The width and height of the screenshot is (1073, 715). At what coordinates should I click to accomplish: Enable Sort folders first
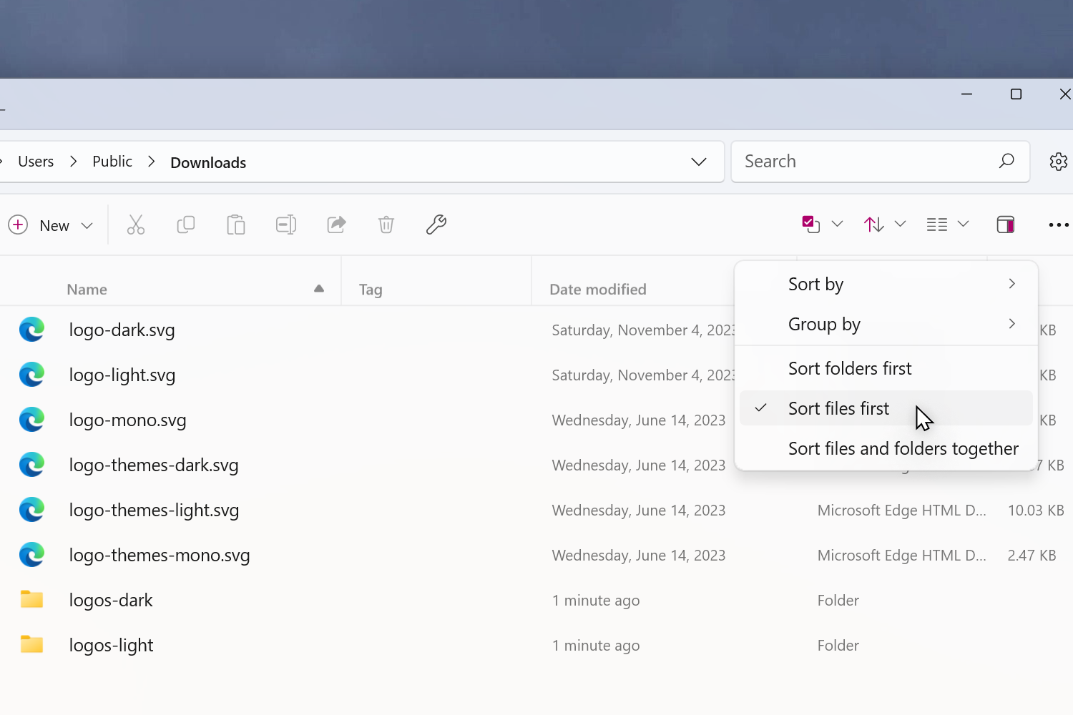pos(850,368)
